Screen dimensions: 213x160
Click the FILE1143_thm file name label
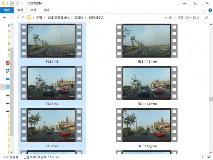tap(147, 62)
